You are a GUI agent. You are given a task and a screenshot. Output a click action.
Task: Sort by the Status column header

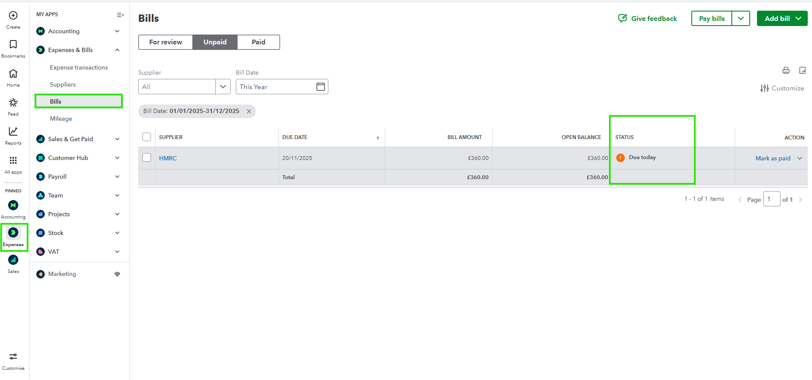tap(624, 137)
